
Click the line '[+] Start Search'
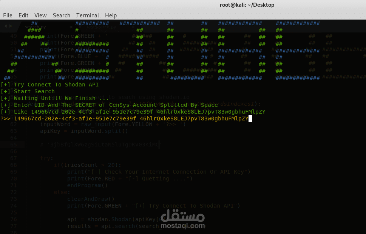tap(28, 91)
